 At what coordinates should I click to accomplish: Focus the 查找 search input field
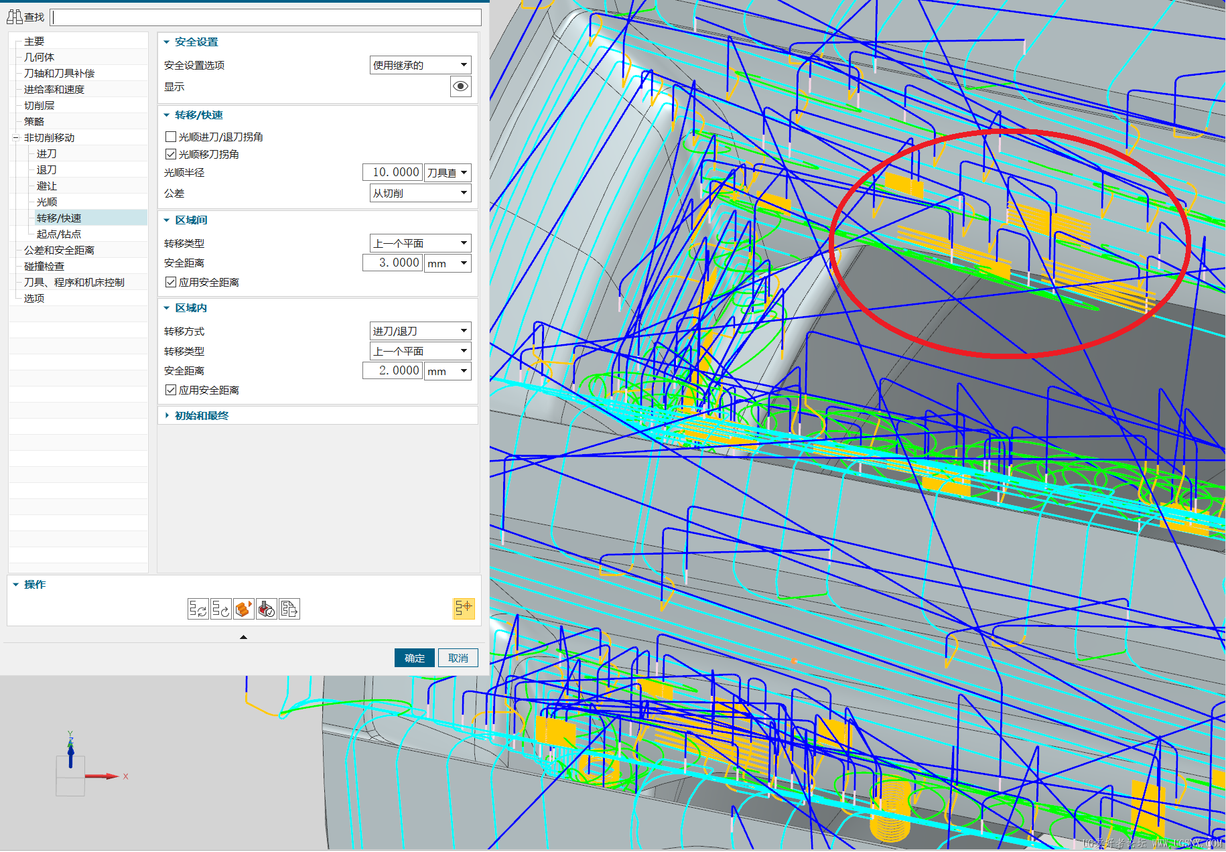(266, 17)
